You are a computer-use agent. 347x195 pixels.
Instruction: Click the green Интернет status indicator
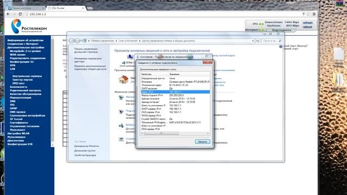(261, 30)
